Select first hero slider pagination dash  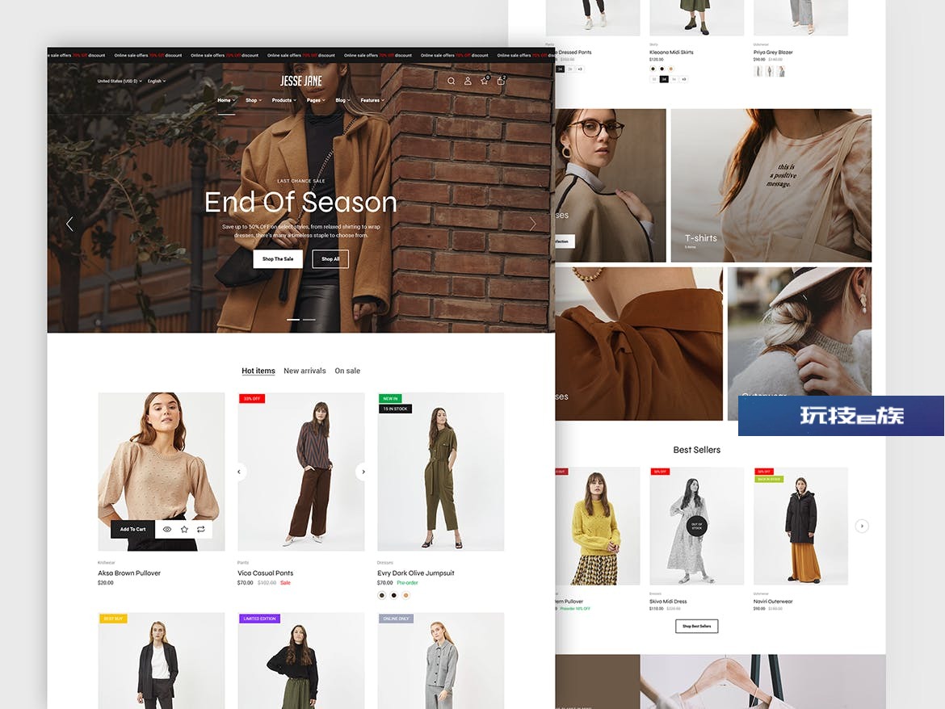point(293,319)
